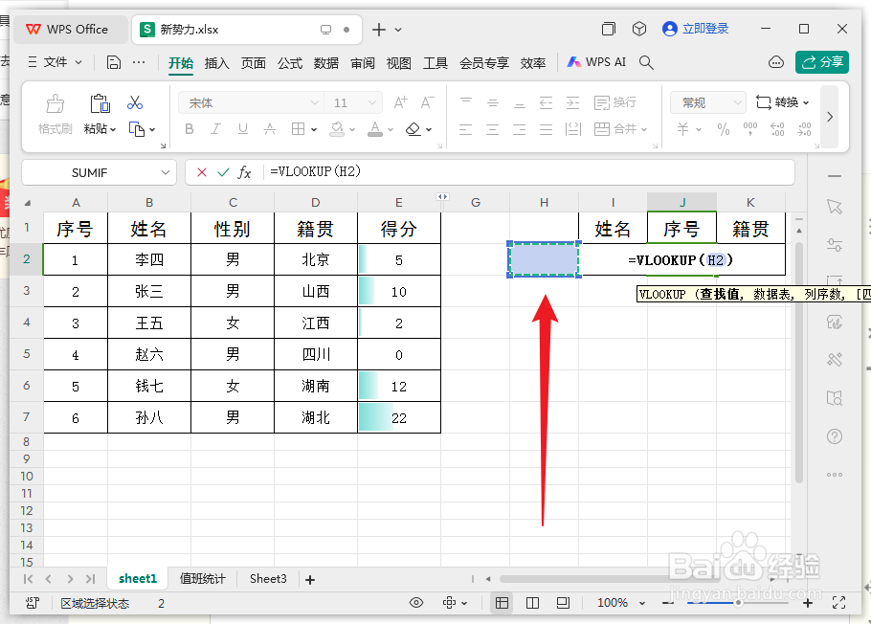Image resolution: width=871 pixels, height=624 pixels.
Task: Toggle italic formatting
Action: pyautogui.click(x=215, y=129)
